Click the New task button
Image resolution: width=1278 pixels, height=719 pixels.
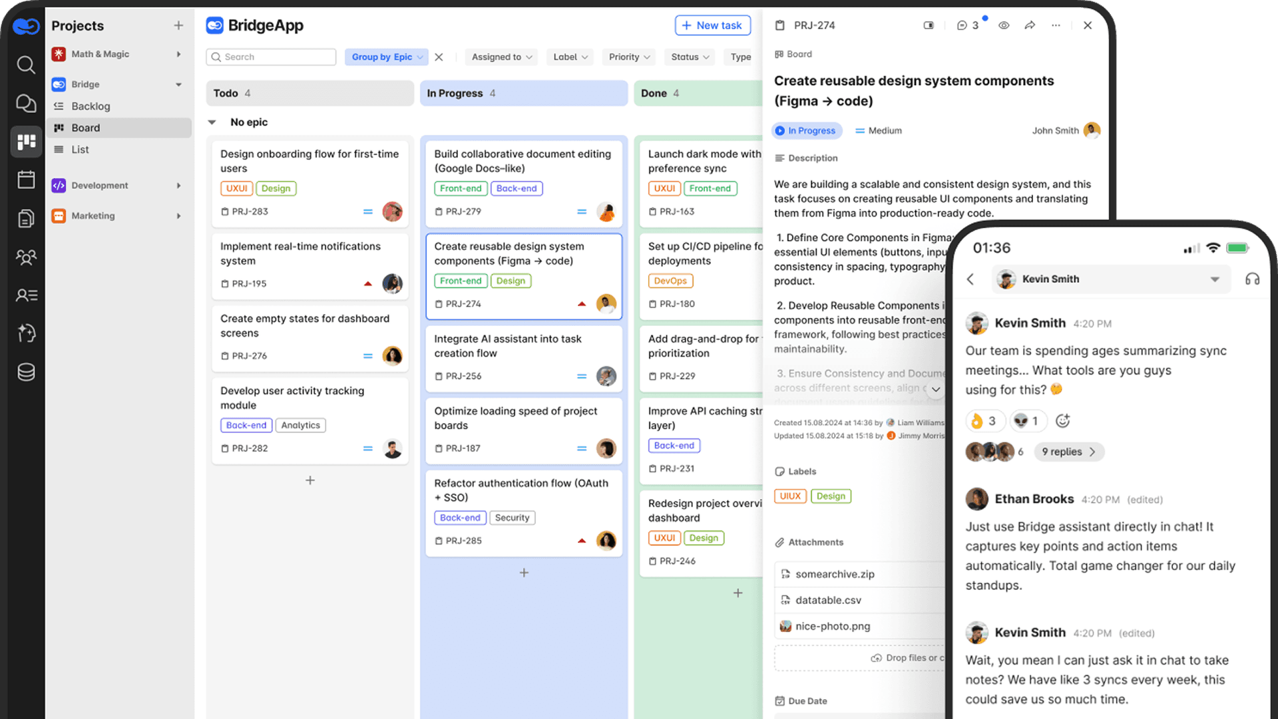[712, 25]
